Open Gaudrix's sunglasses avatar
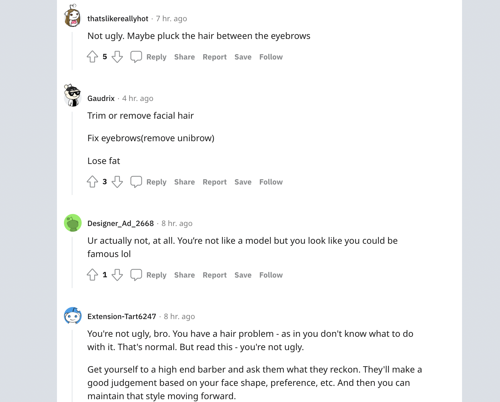The width and height of the screenshot is (500, 402). [73, 96]
